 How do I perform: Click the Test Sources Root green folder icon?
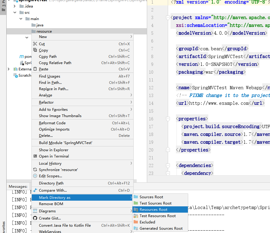136,203
